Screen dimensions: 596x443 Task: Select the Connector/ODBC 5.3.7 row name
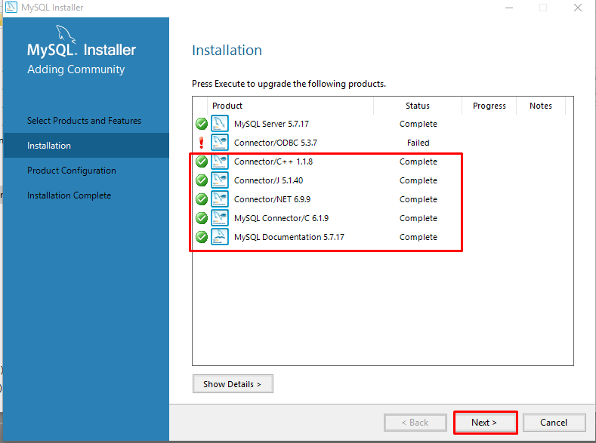[x=276, y=143]
